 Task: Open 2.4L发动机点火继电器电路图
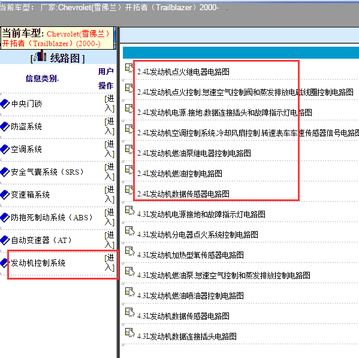pos(183,72)
